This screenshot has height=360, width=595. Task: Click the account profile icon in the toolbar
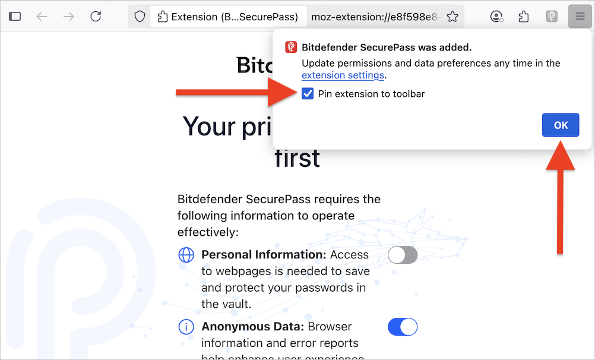point(496,16)
